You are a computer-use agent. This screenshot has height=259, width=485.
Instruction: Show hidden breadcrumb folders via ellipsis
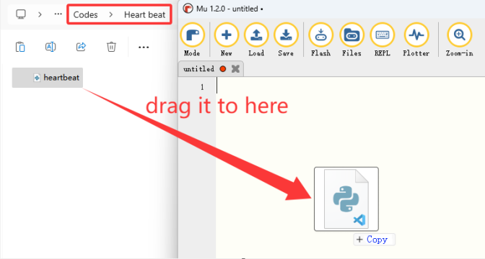pos(58,14)
